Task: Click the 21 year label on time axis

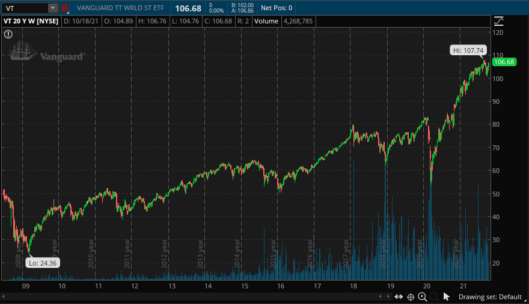Action: pyautogui.click(x=463, y=286)
